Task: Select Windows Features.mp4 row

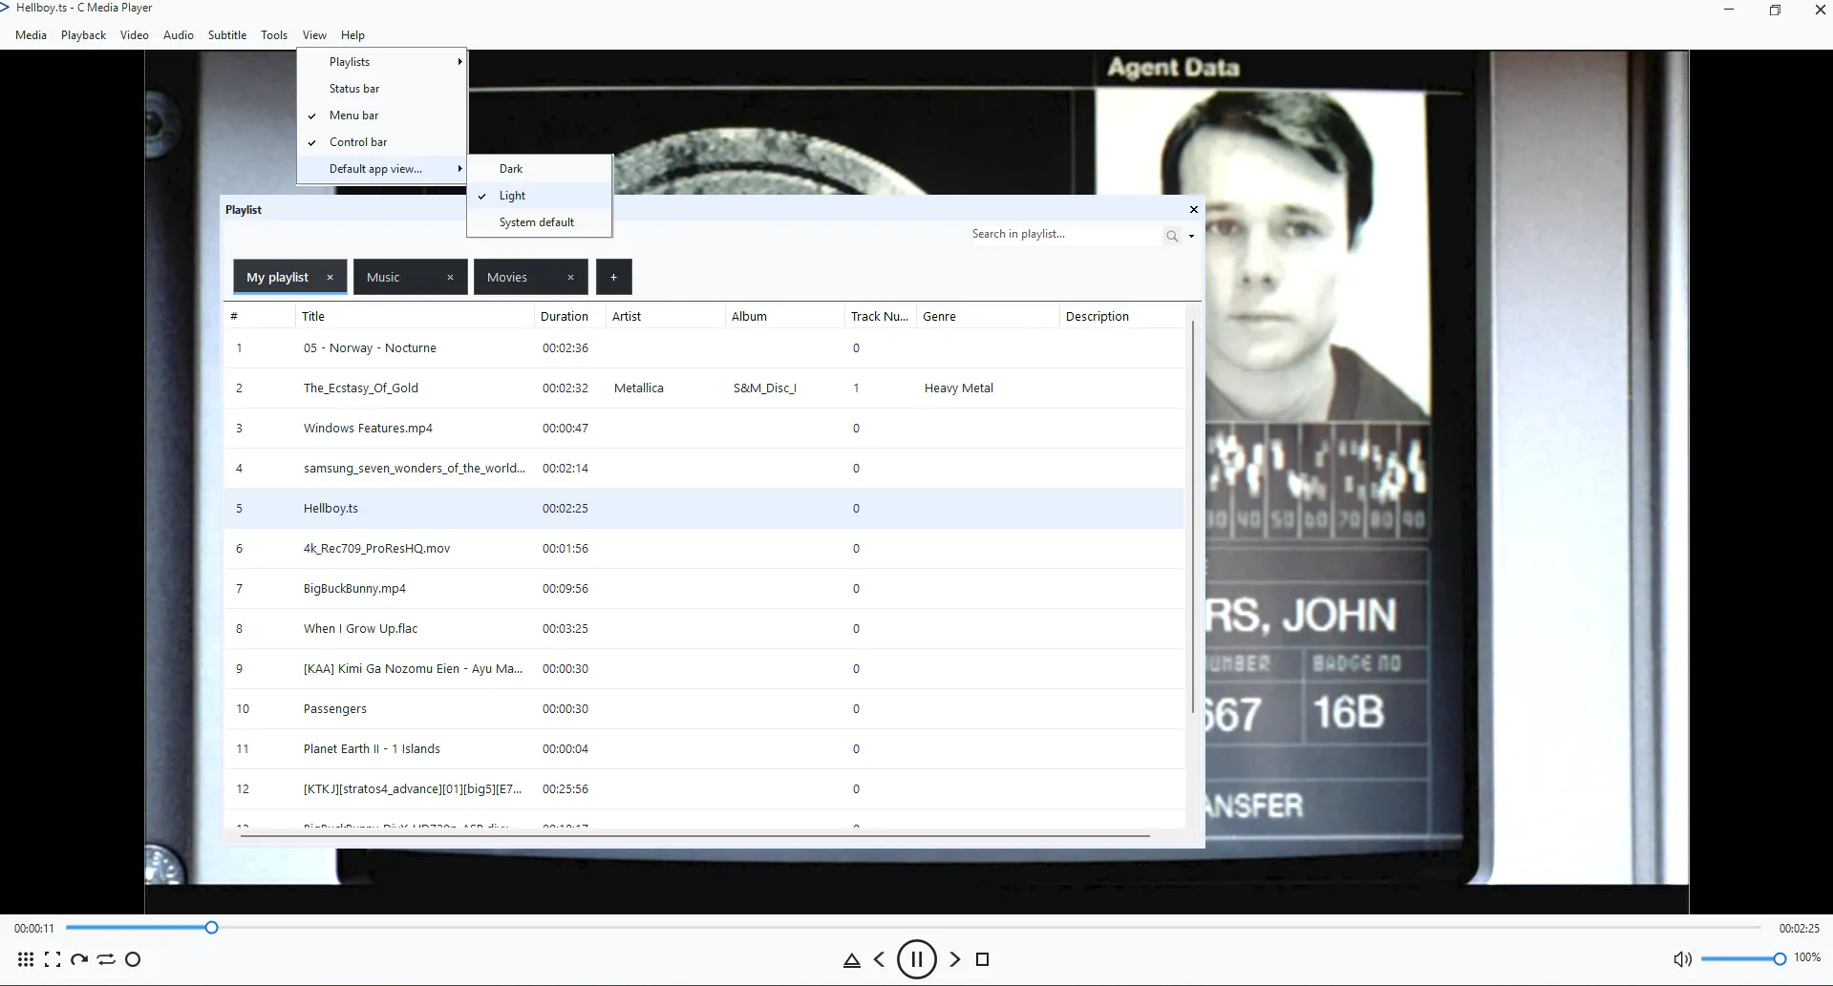Action: (x=704, y=429)
